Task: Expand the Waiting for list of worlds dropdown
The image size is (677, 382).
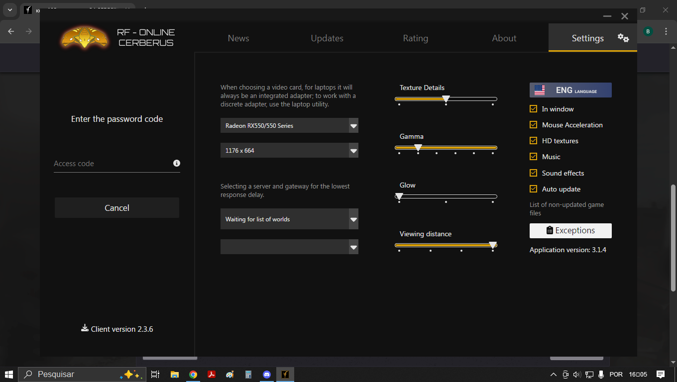Action: (x=353, y=219)
